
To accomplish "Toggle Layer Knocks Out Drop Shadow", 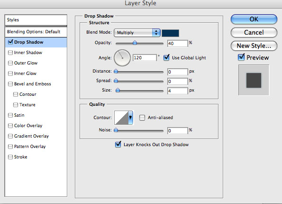I will (x=118, y=144).
